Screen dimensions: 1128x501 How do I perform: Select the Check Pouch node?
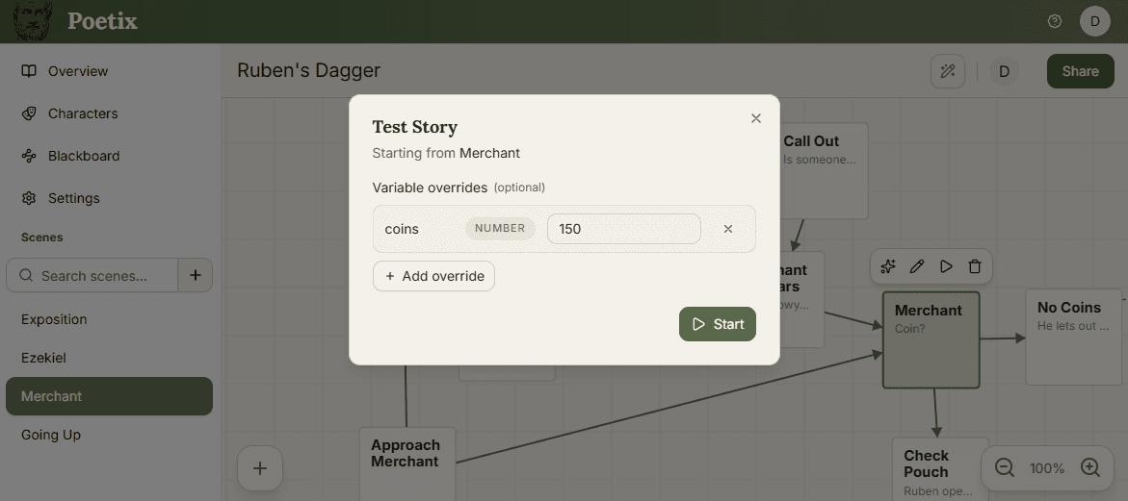click(940, 469)
